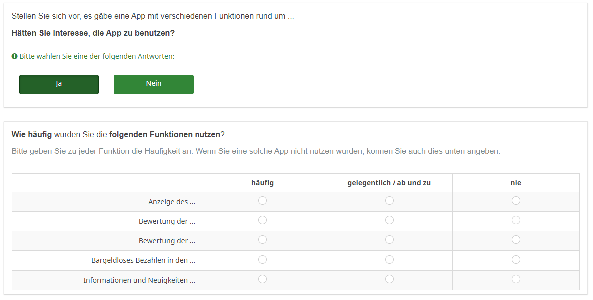Viewport: 593px width, 300px height.
Task: Select nie for Bargeldloses Bezahlen
Action: coord(516,259)
